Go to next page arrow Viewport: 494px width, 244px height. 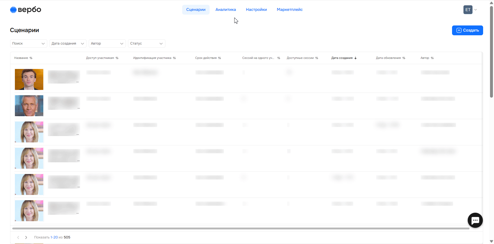point(26,237)
